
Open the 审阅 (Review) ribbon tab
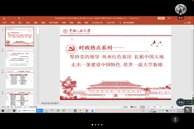(x=64, y=23)
